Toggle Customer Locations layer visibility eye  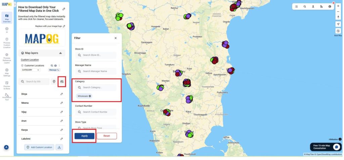pos(55,66)
